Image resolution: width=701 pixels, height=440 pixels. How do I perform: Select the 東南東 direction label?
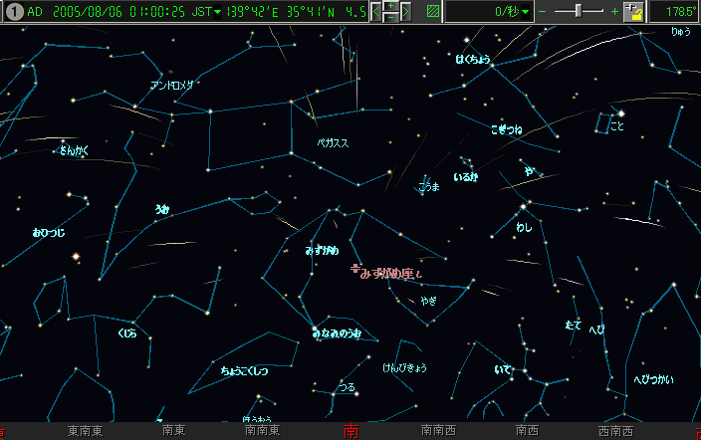point(87,431)
